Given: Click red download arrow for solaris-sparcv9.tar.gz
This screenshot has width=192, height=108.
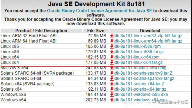Looking at the screenshot, I should coord(112,78).
